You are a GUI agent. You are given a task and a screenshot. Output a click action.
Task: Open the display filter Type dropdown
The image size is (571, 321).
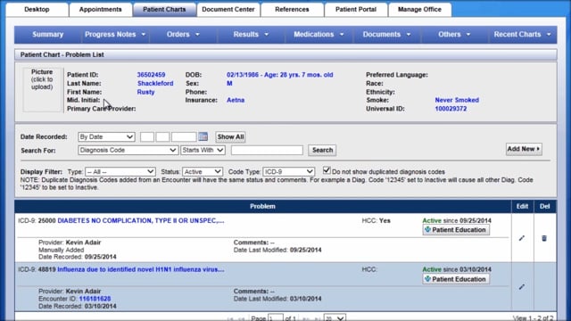[x=120, y=171]
